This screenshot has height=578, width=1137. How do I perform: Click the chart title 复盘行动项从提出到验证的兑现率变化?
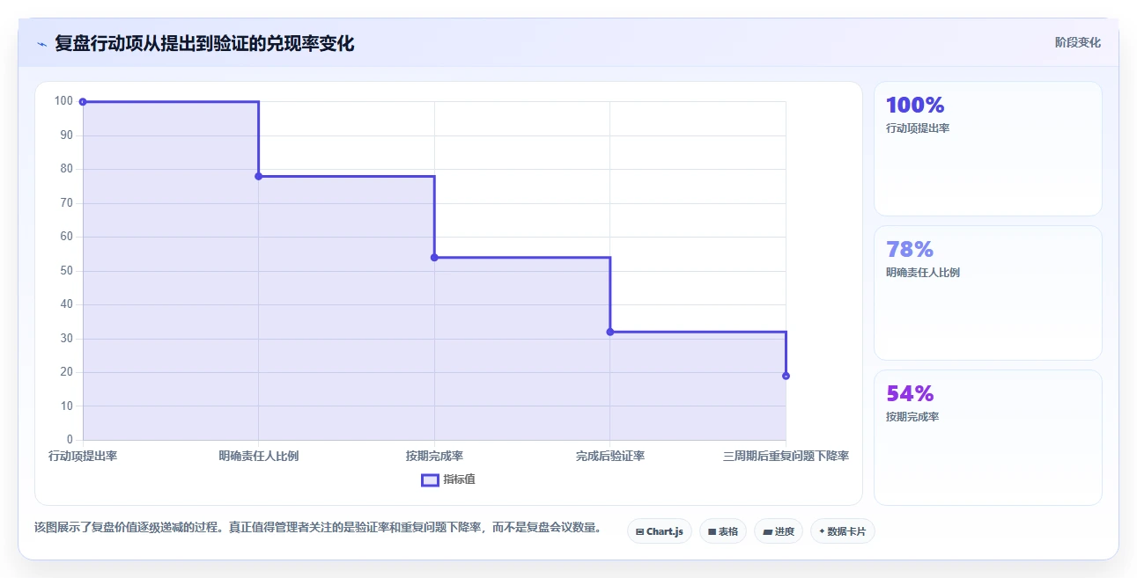pyautogui.click(x=204, y=43)
